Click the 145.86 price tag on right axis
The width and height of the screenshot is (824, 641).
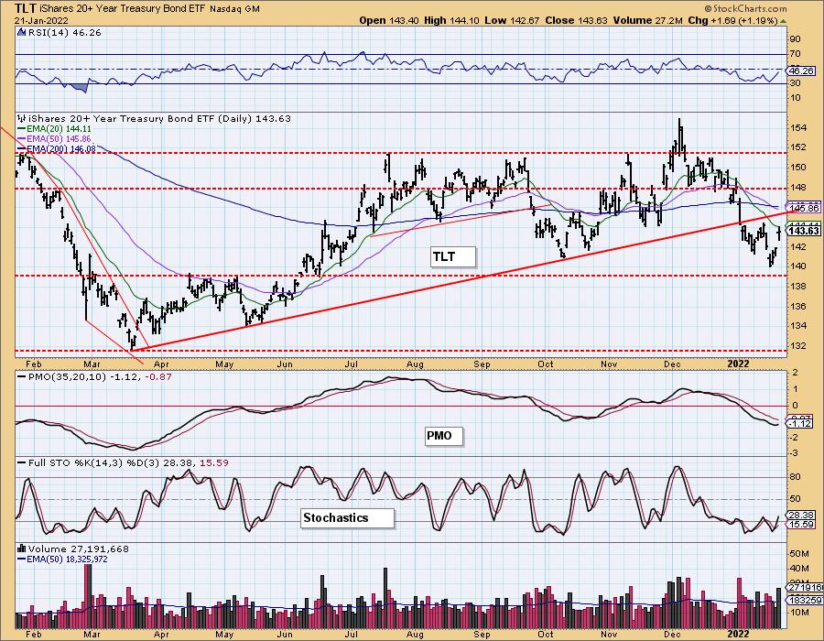(804, 208)
